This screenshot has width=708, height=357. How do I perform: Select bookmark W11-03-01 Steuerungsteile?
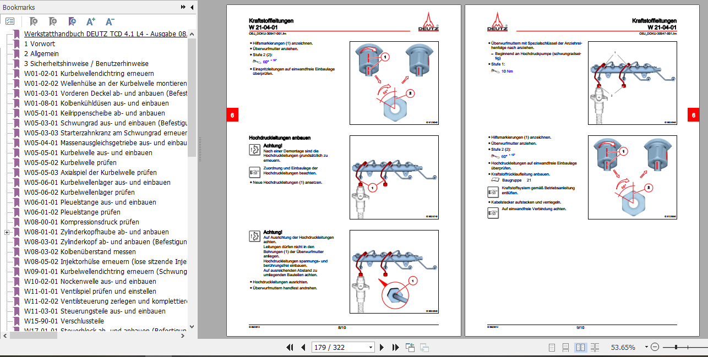(x=95, y=311)
